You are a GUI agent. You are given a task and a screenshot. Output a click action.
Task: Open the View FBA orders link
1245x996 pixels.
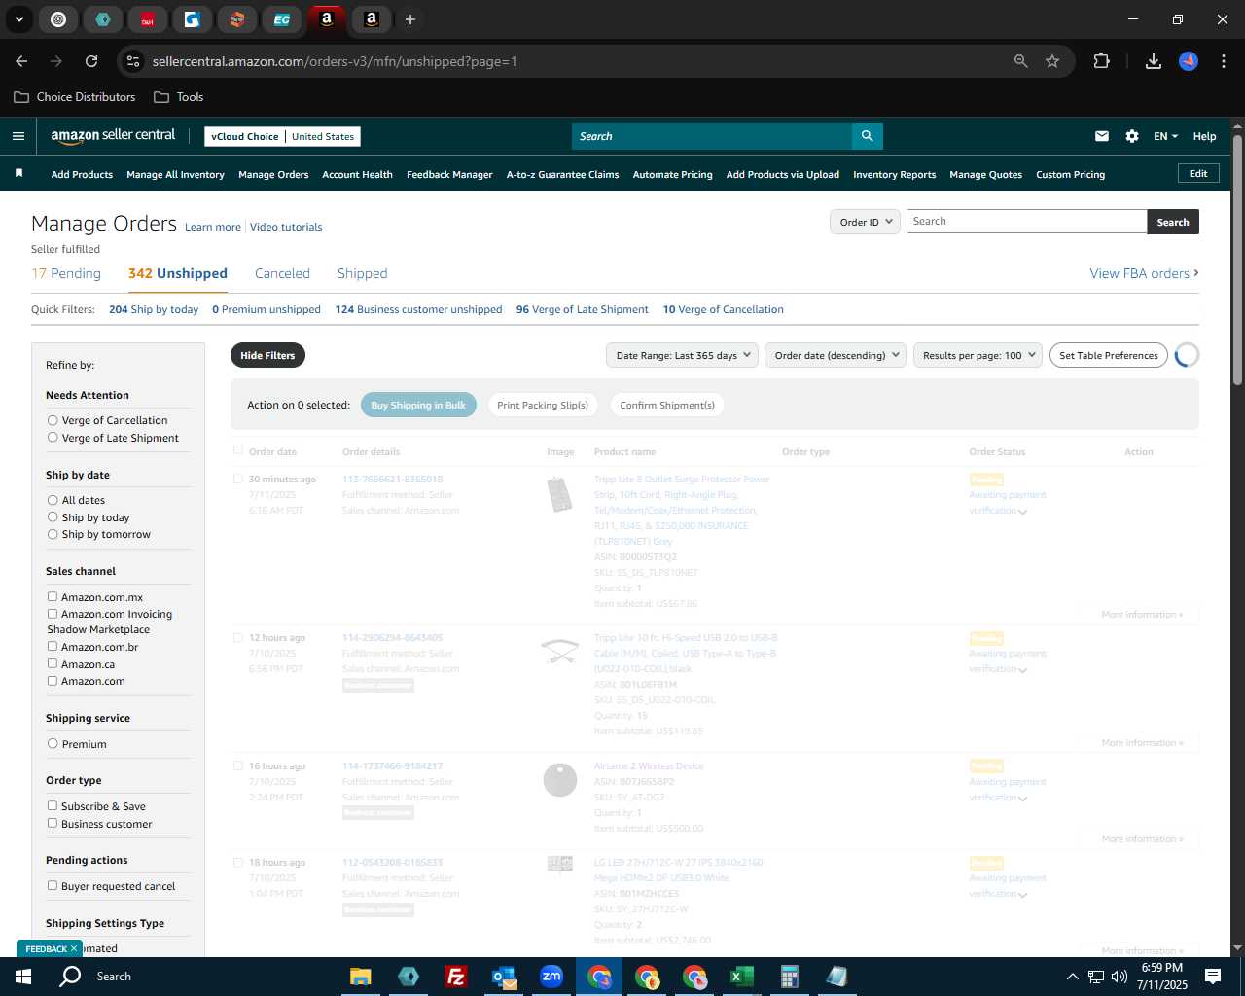1144,273
